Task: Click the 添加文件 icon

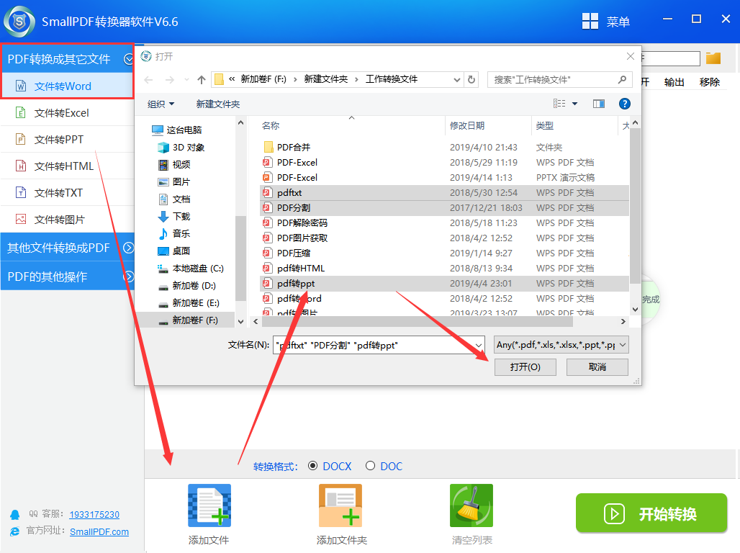Action: coord(209,505)
